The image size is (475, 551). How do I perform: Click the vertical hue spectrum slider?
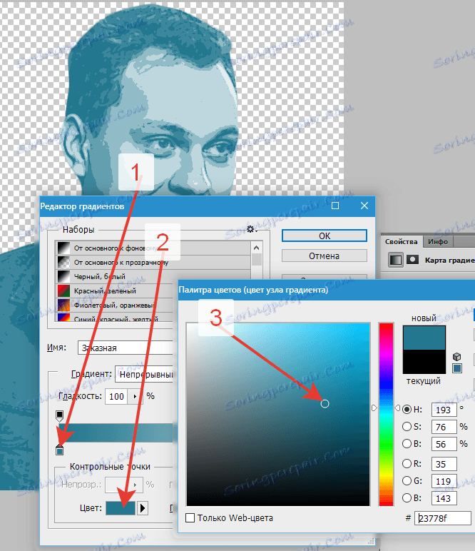386,414
